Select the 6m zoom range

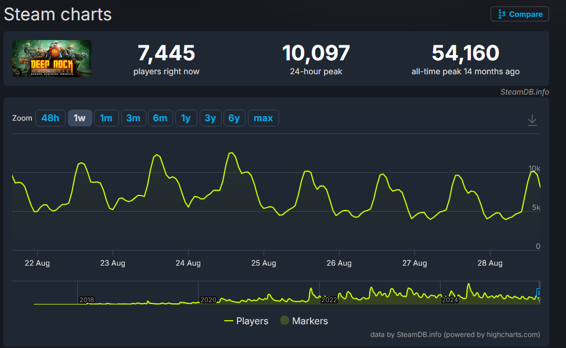(160, 118)
